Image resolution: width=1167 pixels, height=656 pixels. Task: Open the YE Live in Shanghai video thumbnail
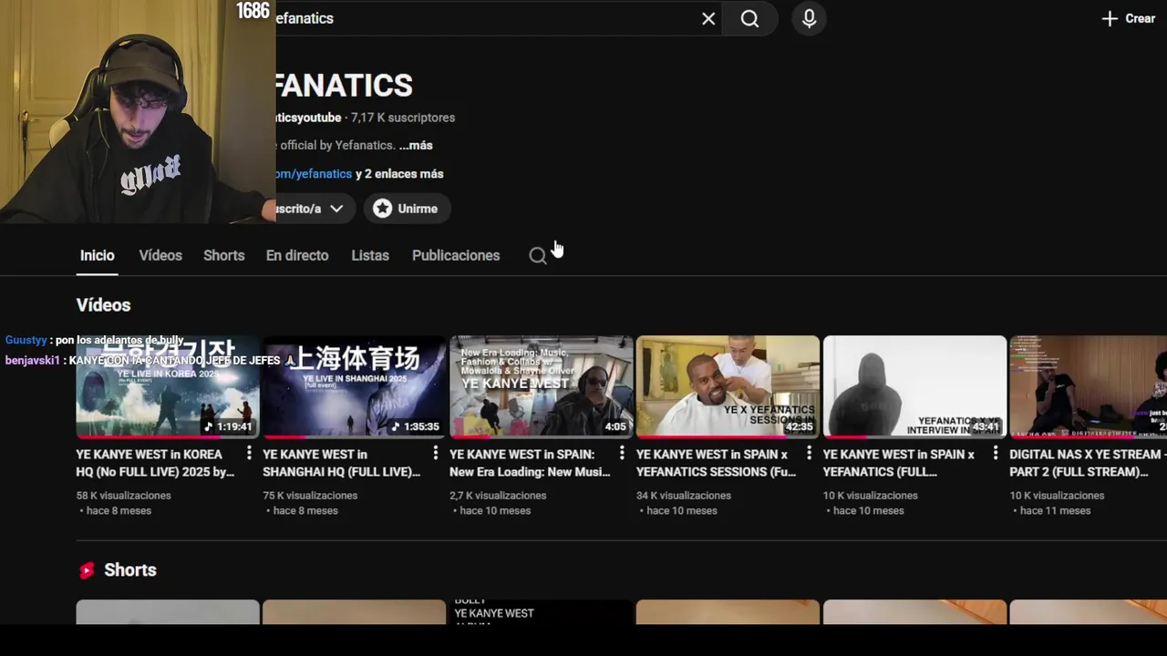(x=355, y=386)
